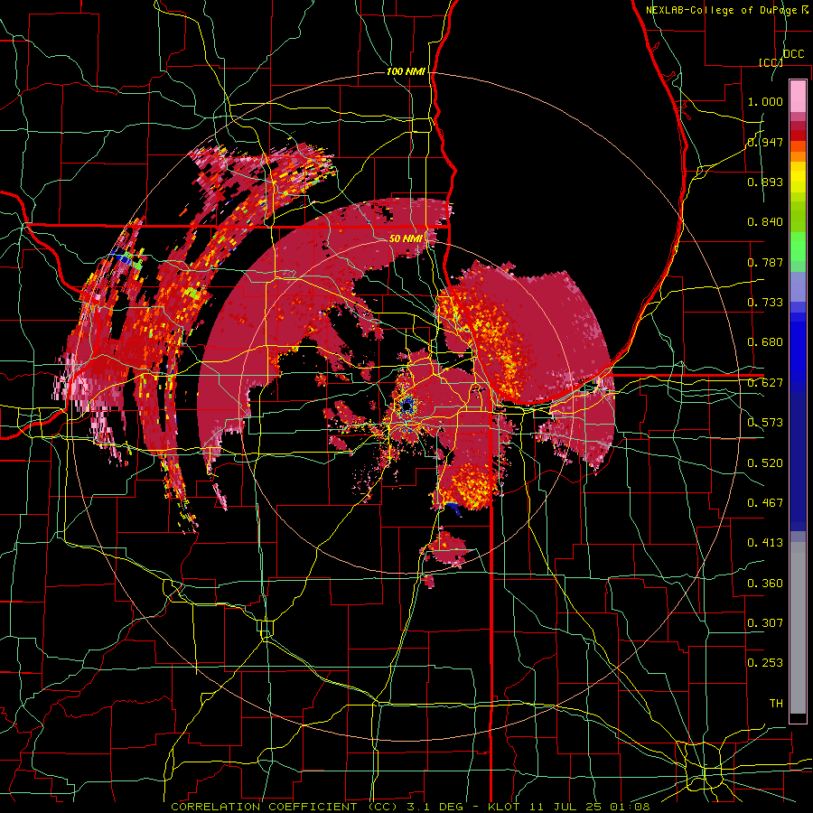Click the 100 NMI range ring label
Screen dimensions: 813x813
(406, 71)
